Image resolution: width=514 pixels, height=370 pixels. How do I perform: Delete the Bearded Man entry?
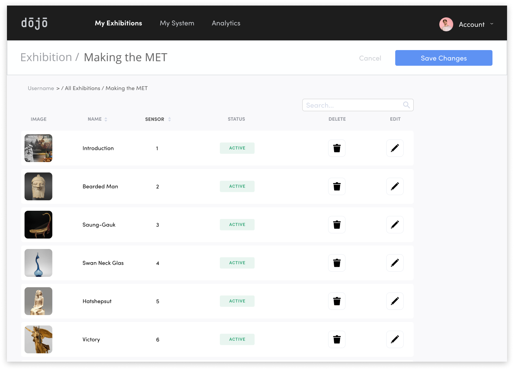click(x=337, y=186)
